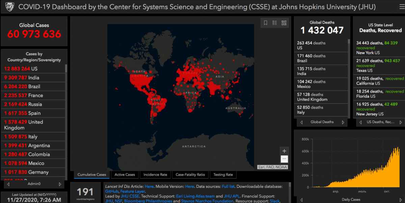This screenshot has width=405, height=203.
Task: Go to next Admin0 cases list
Action: pyautogui.click(x=60, y=184)
